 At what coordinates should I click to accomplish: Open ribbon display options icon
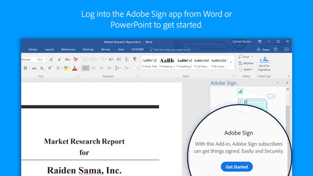point(260,41)
